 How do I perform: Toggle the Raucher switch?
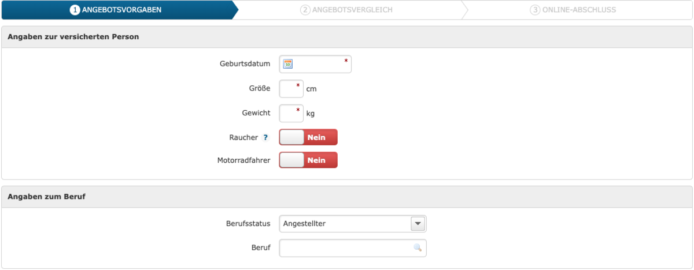tap(308, 137)
